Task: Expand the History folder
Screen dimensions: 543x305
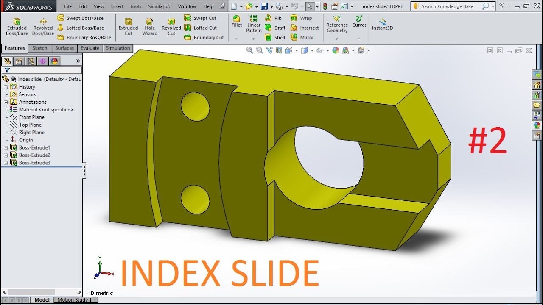Action: point(6,87)
